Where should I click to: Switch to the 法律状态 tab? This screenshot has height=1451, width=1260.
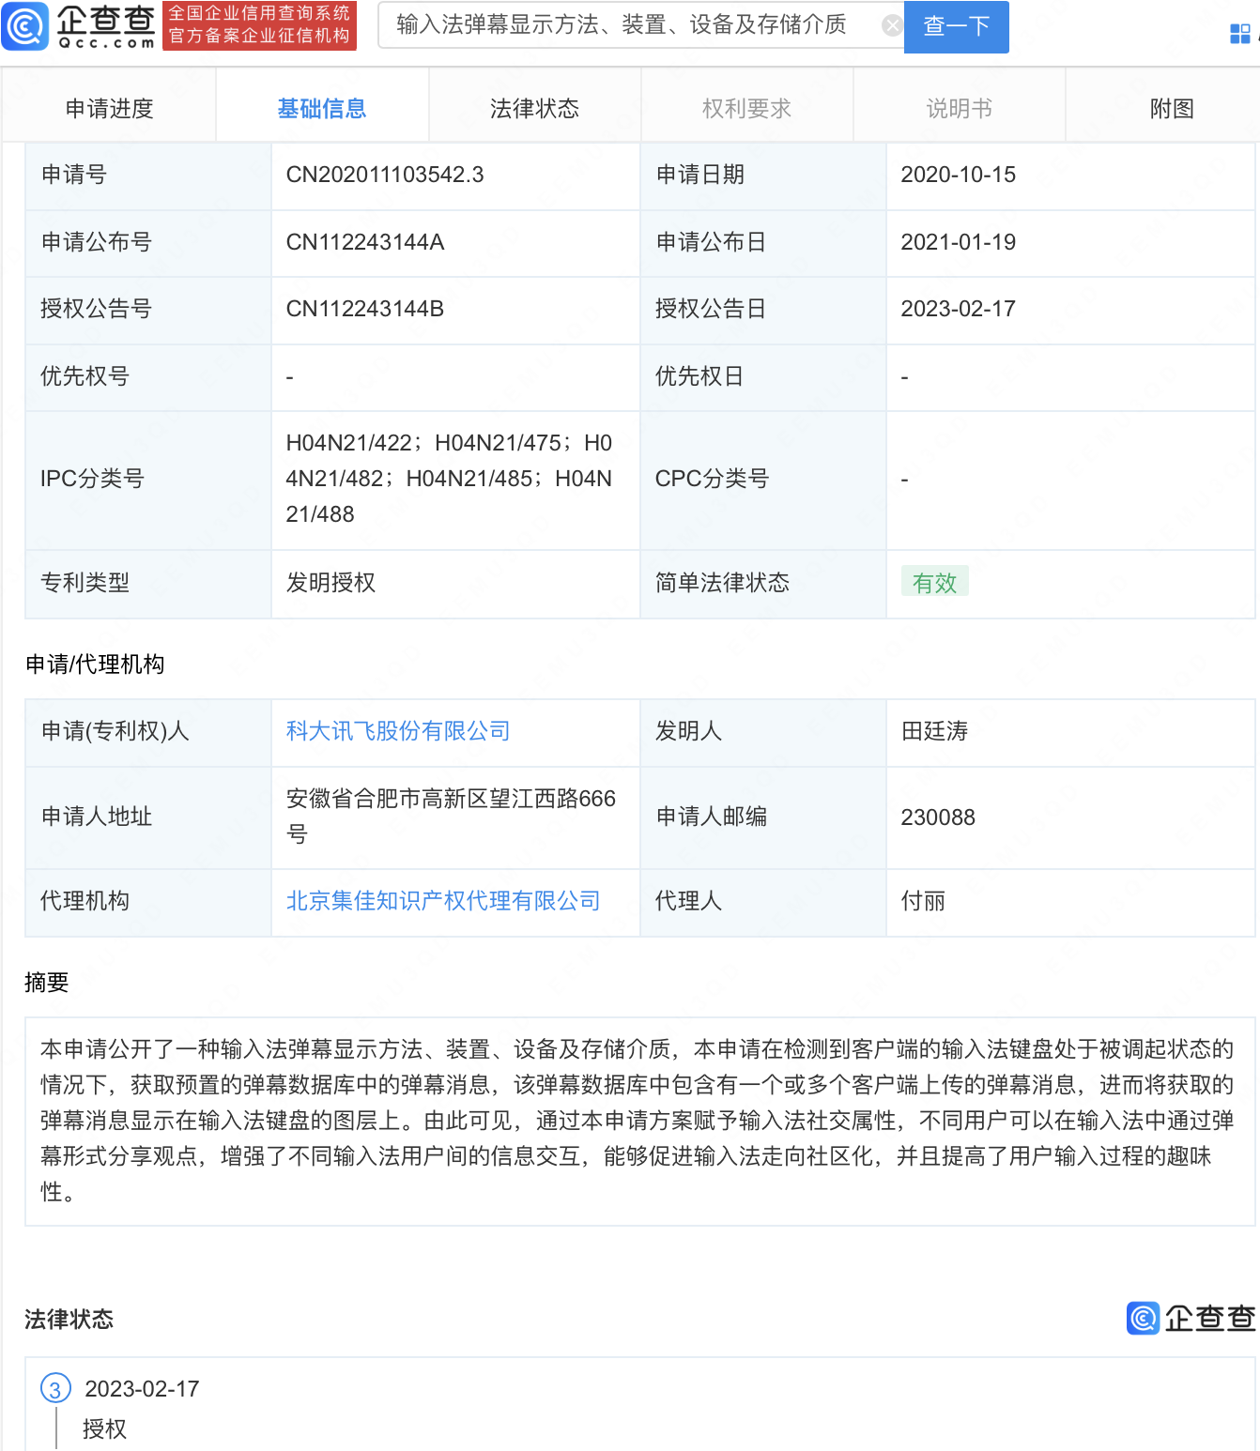(x=534, y=107)
